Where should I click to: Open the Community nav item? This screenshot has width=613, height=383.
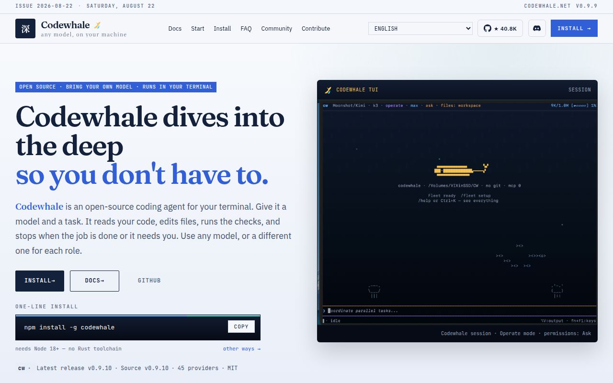click(x=276, y=29)
